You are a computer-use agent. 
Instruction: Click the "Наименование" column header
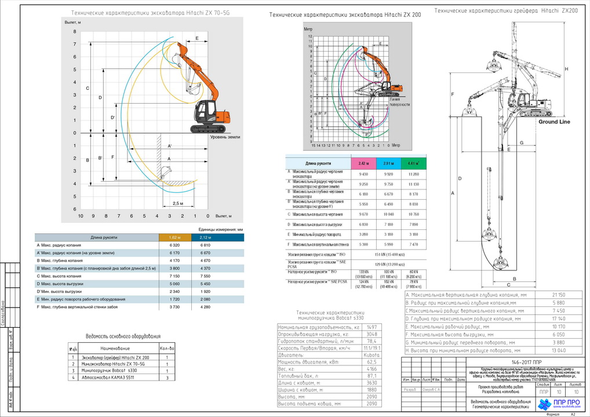tap(115, 349)
